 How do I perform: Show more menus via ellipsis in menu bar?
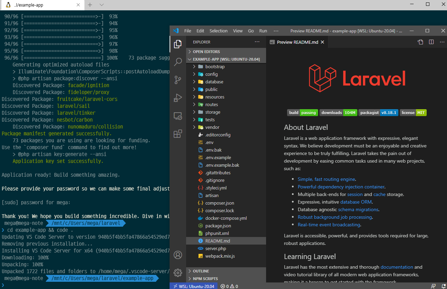pyautogui.click(x=276, y=31)
